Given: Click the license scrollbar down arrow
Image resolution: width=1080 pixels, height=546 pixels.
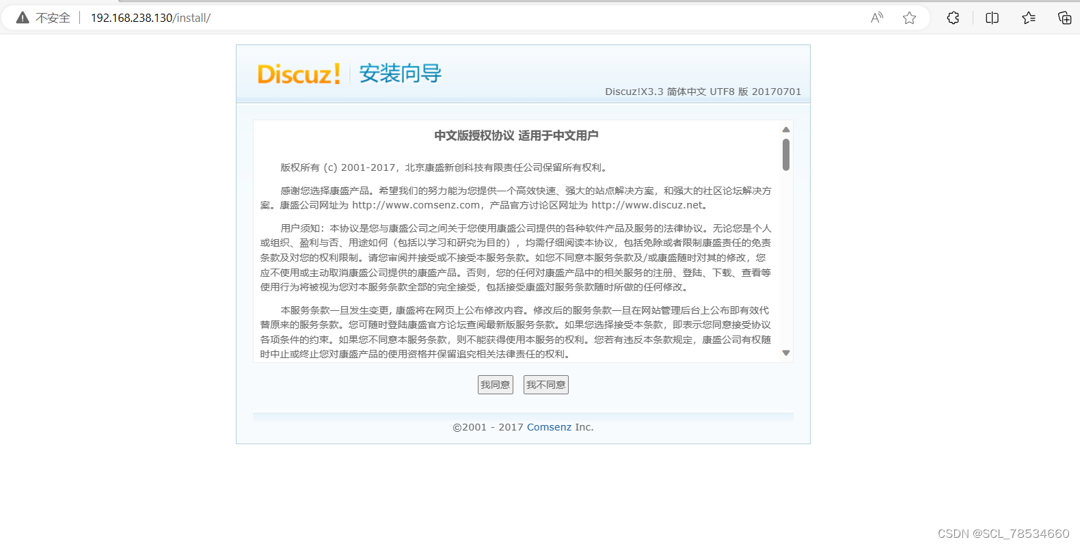Looking at the screenshot, I should point(786,353).
